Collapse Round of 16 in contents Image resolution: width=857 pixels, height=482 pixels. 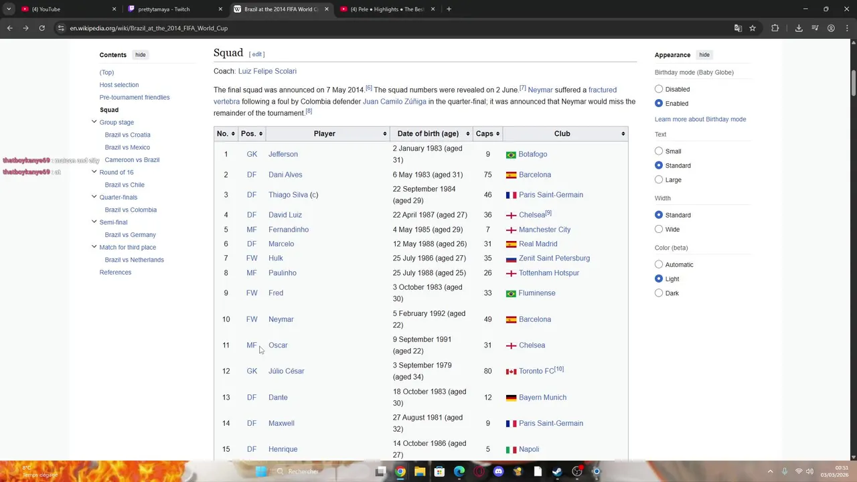coord(94,172)
